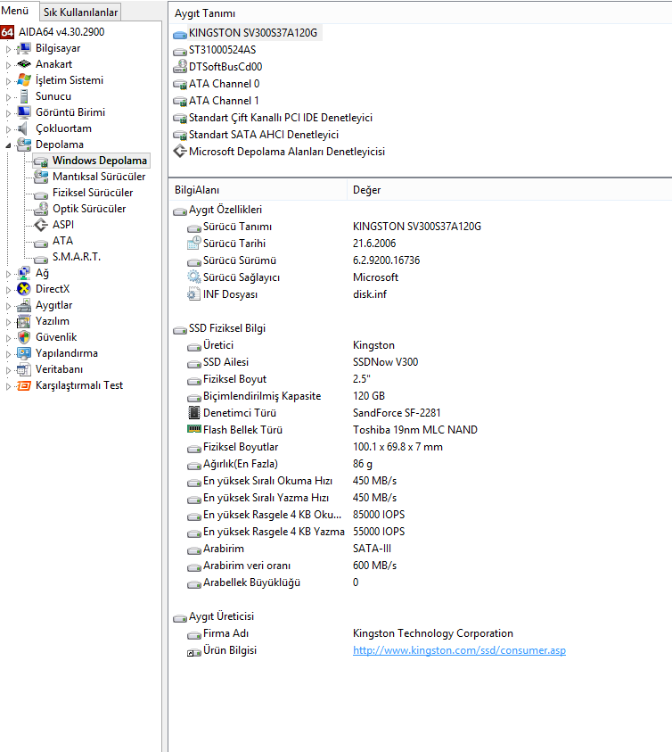672x752 pixels.
Task: Click the İşletim Sistemi Windows flag icon
Action: point(23,80)
